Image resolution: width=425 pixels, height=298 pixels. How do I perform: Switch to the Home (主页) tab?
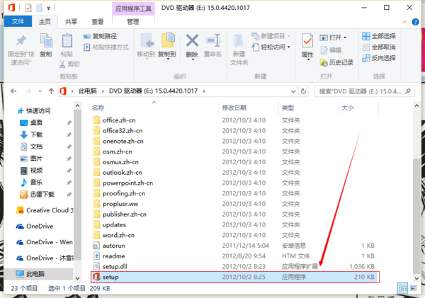tap(45, 21)
